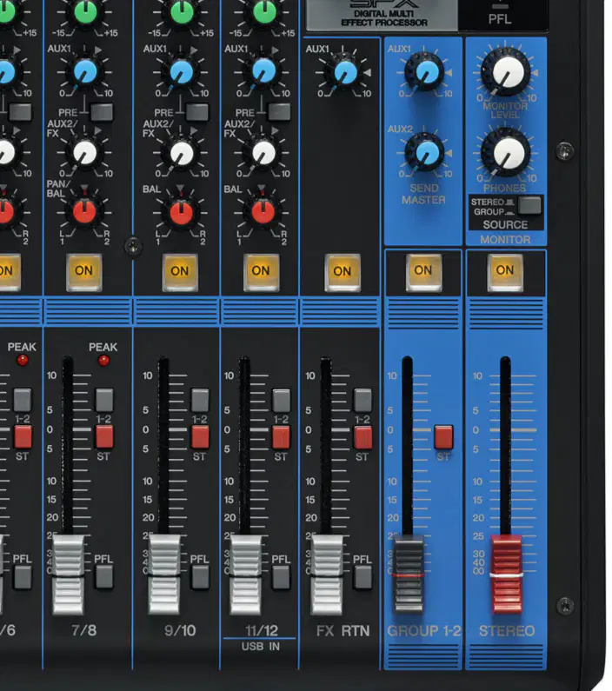The image size is (612, 691).
Task: Click the red BAL knob on channel 9/10
Action: pyautogui.click(x=181, y=212)
